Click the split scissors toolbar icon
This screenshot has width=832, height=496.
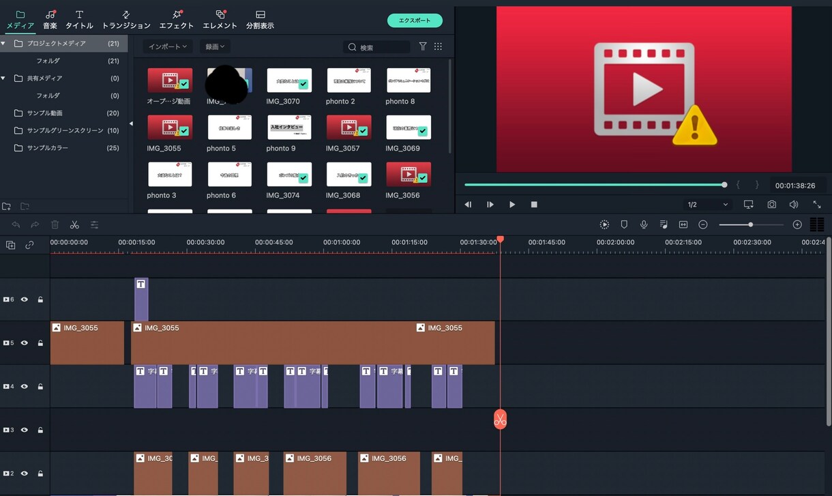point(74,224)
